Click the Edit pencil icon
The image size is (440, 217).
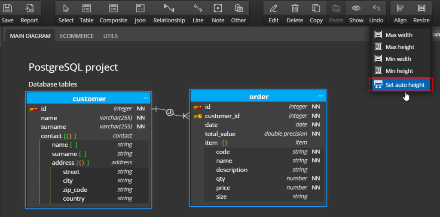(273, 8)
